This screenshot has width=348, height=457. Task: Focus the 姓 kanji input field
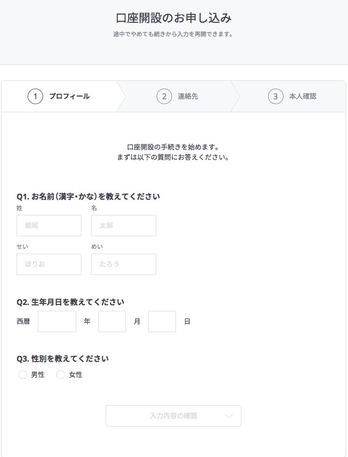[49, 226]
